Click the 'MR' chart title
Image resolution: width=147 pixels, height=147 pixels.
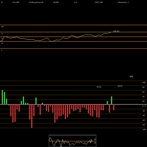tap(131, 76)
